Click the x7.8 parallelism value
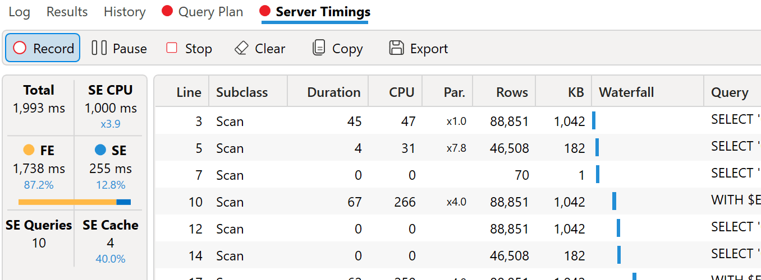761x280 pixels. point(456,148)
